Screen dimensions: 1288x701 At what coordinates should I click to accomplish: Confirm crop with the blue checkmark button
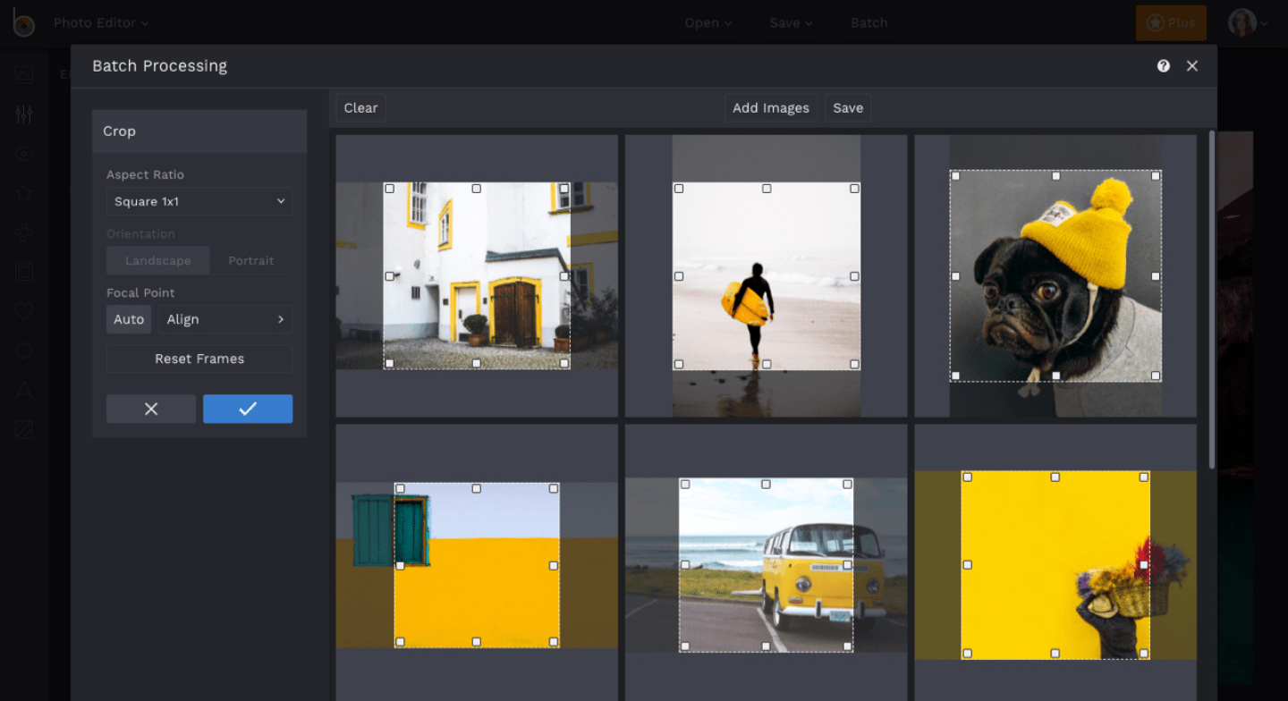(248, 409)
